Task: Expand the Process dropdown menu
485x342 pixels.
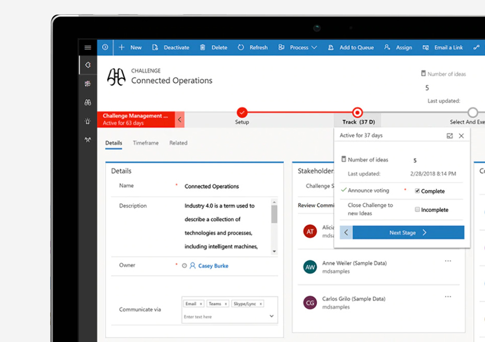Action: 314,47
